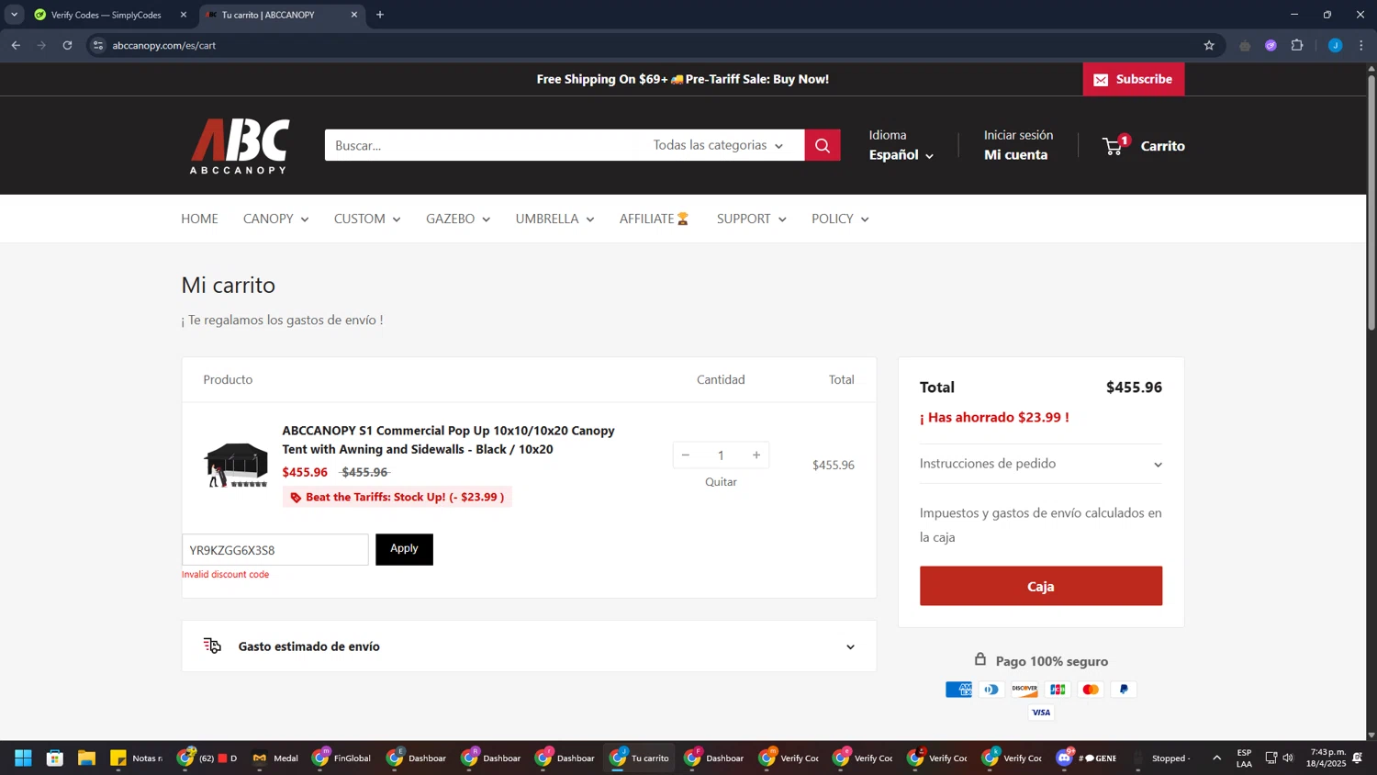
Task: Click the envelope icon in the Subscribe button
Action: pos(1101,80)
